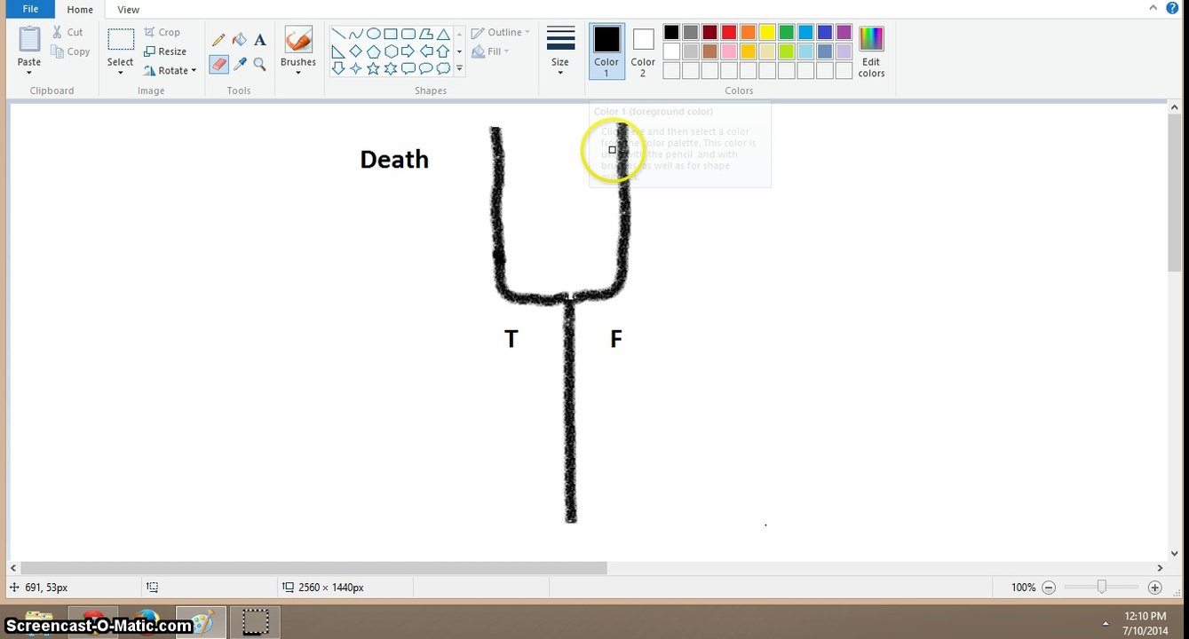The image size is (1189, 639).
Task: Select the Text tool
Action: 260,40
